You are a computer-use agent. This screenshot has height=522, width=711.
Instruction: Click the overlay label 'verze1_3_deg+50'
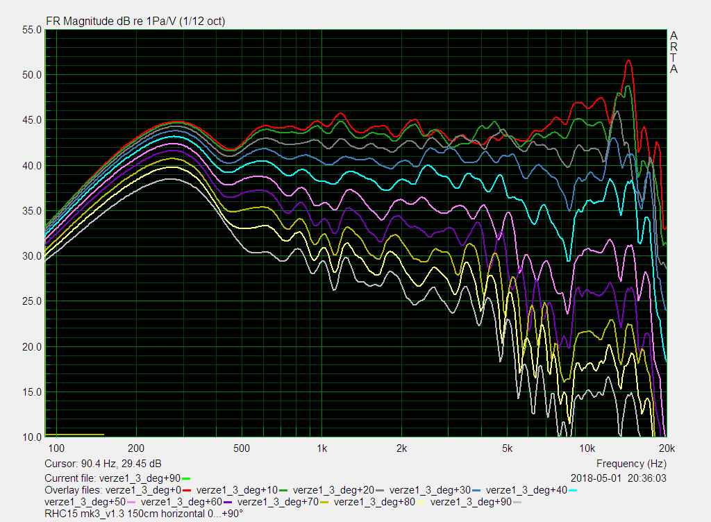85,502
